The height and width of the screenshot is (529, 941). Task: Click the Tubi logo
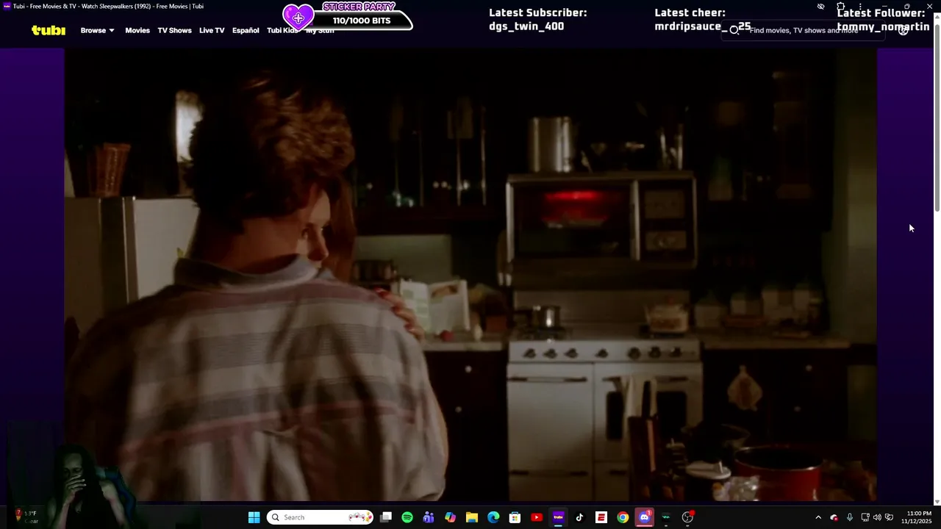point(49,30)
